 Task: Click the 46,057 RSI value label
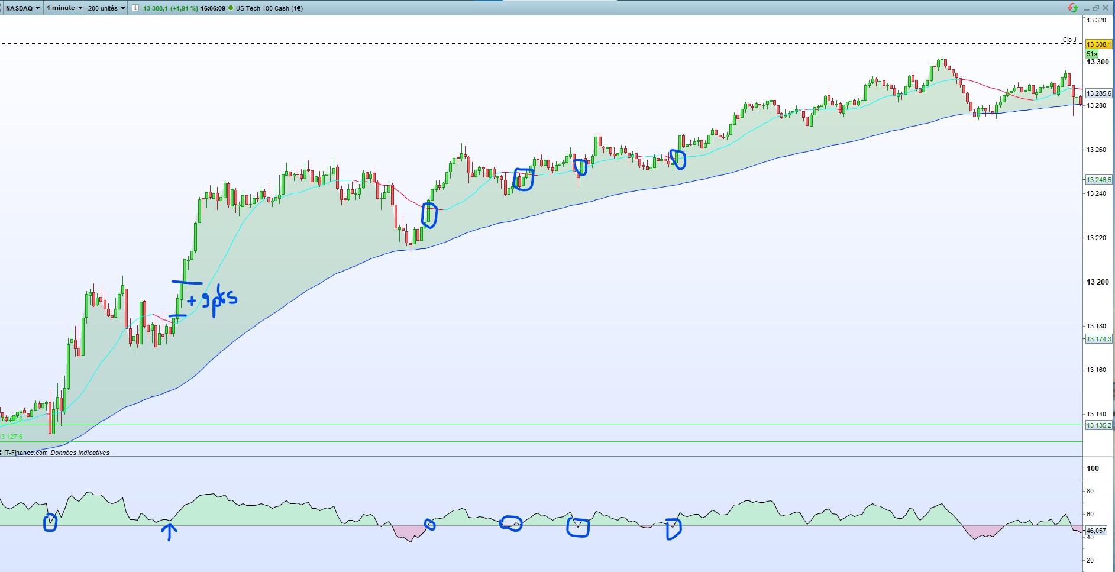point(1096,531)
